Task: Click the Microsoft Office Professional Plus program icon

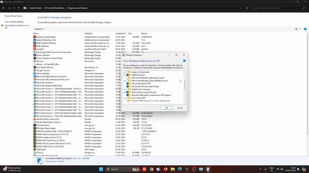Action: 35,79
